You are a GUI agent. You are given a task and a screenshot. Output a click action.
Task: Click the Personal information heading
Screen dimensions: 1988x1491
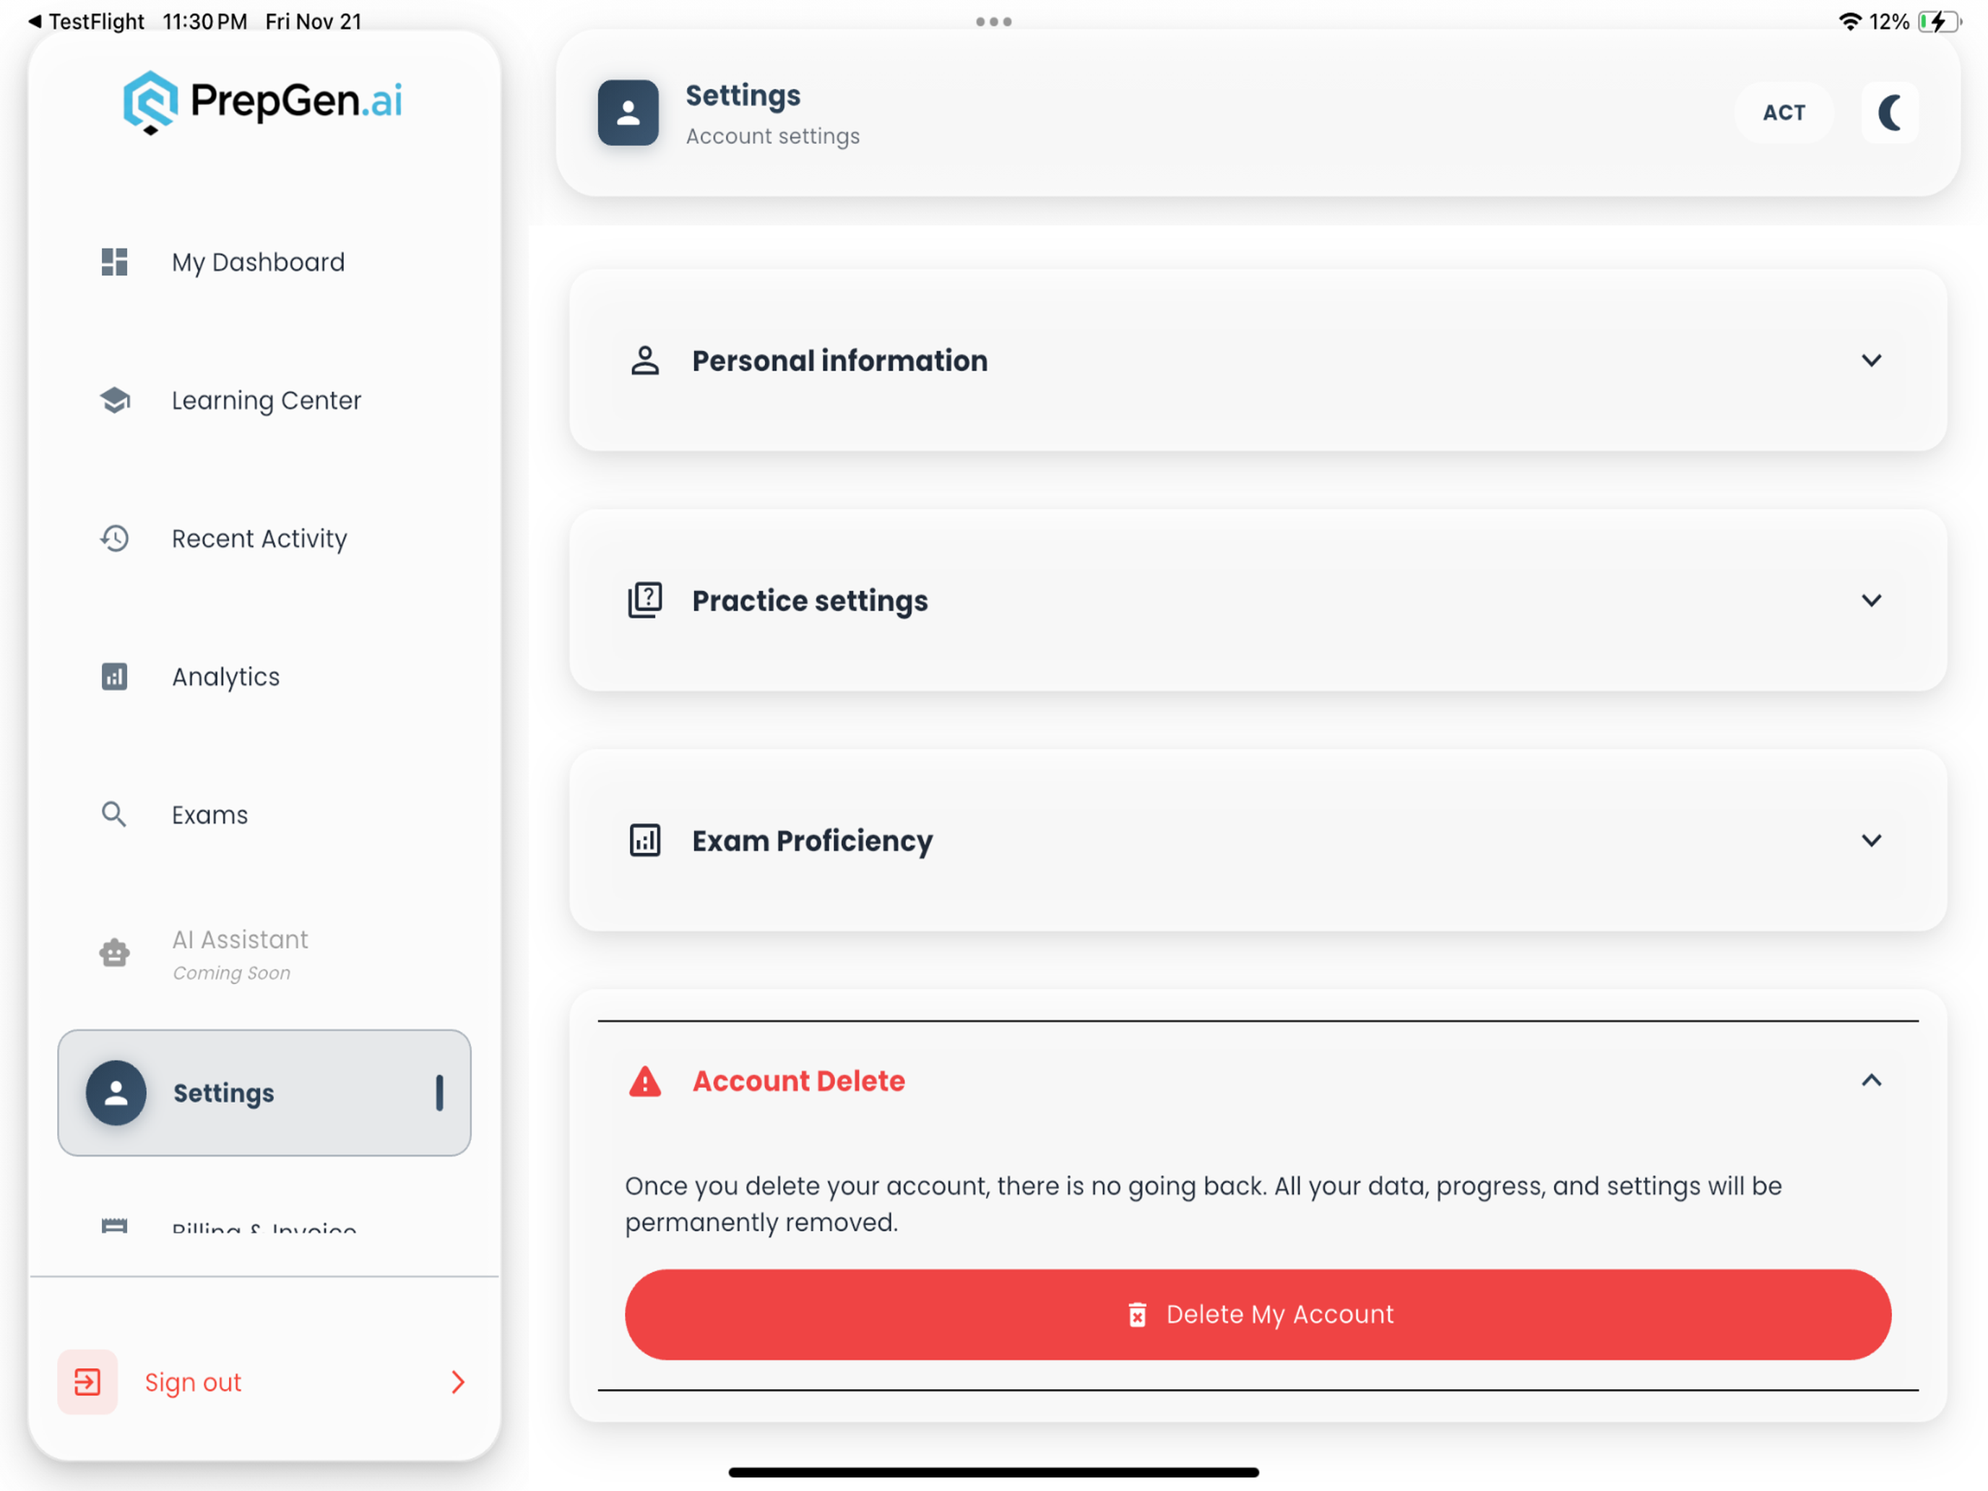coord(839,360)
